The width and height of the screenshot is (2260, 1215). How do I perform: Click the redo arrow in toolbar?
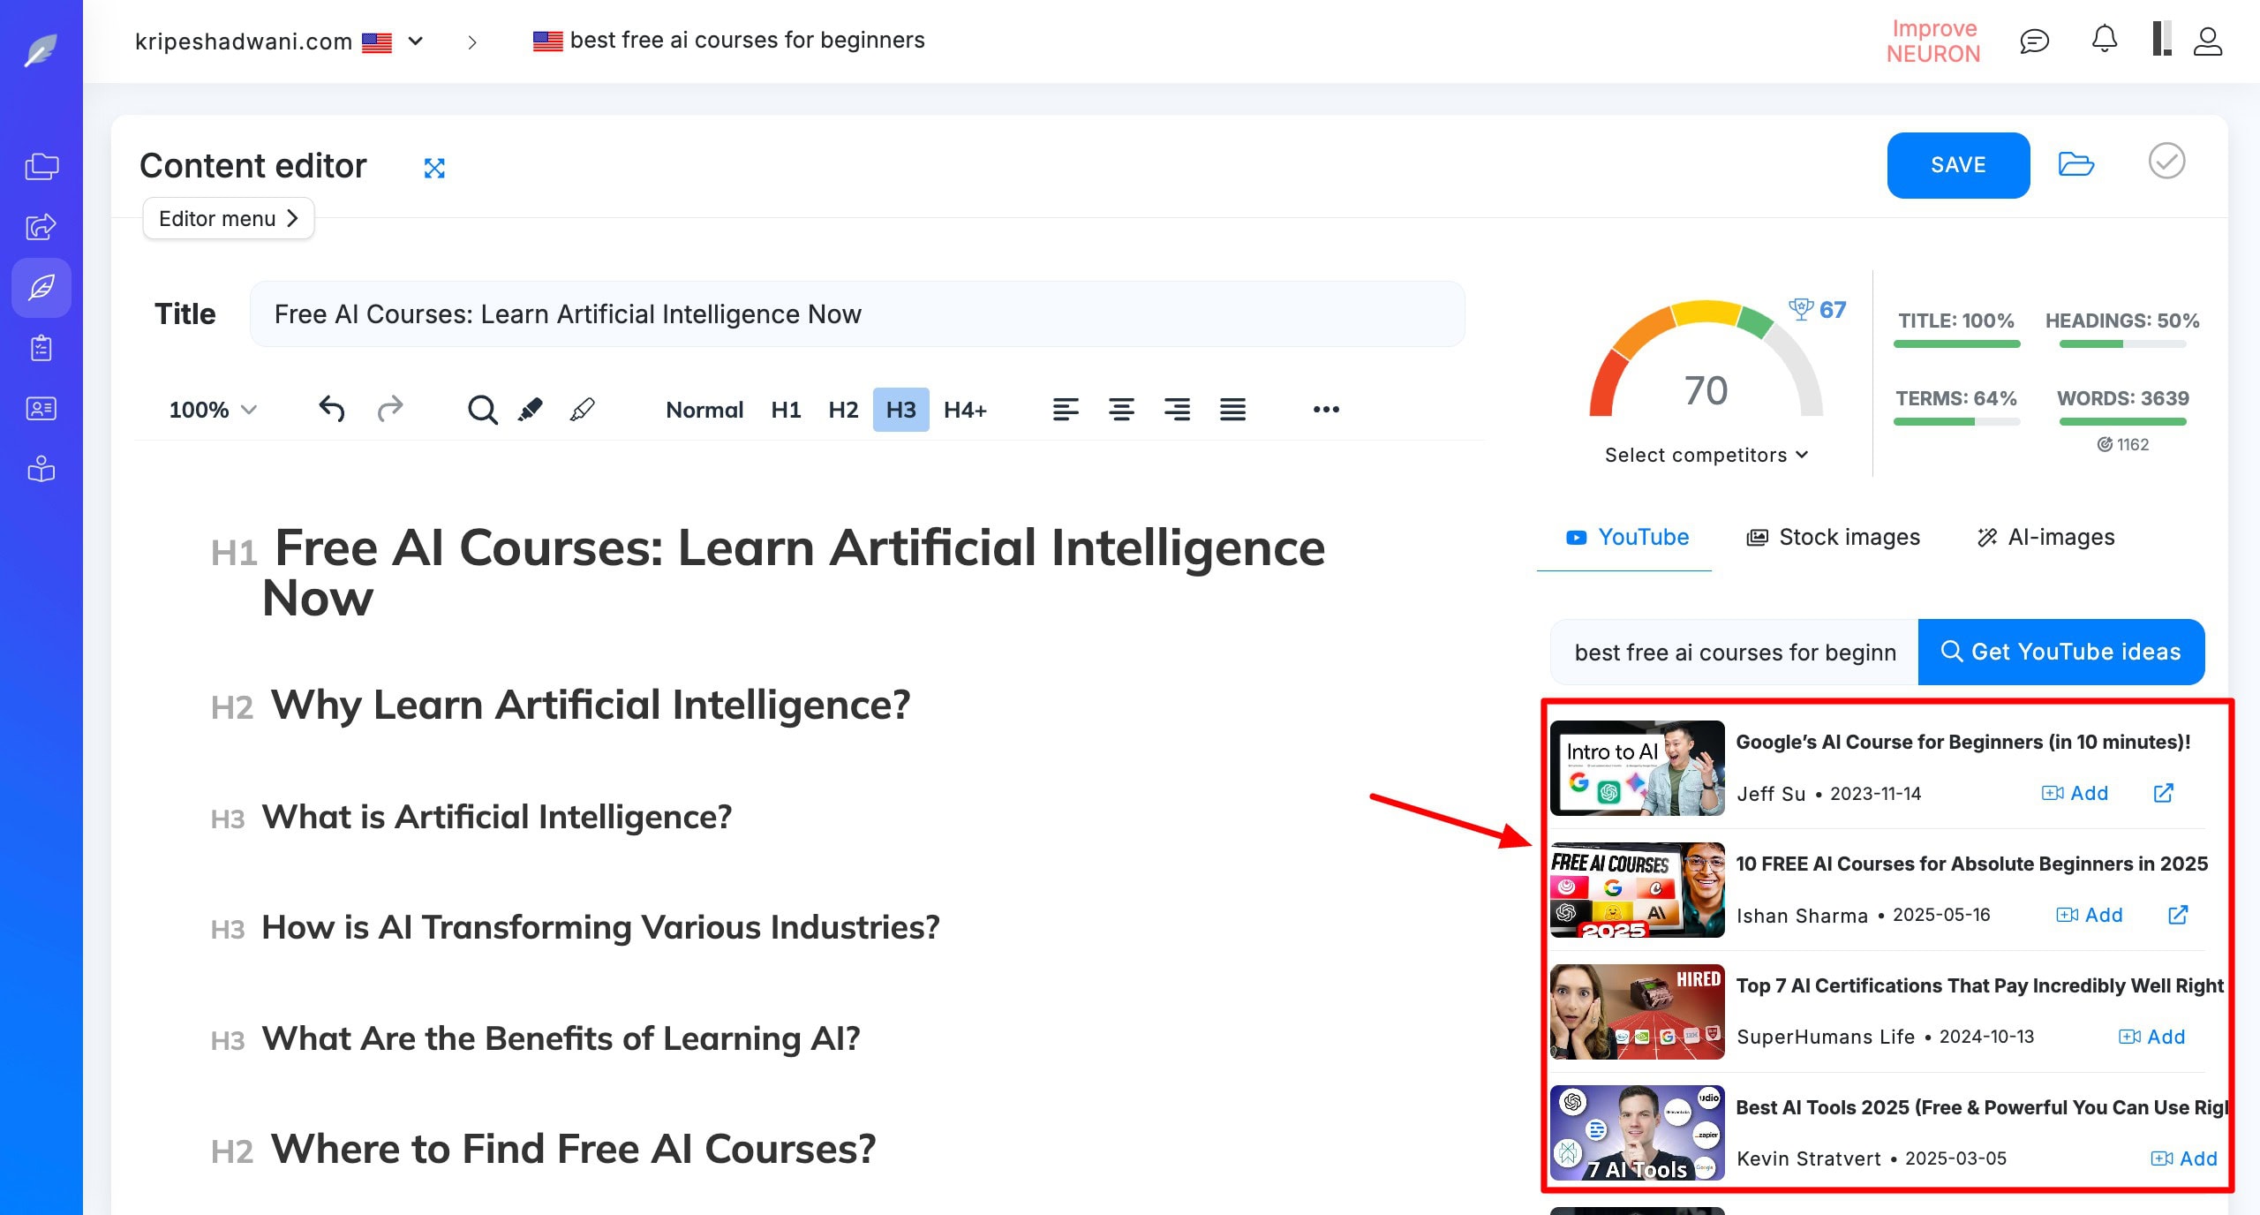pyautogui.click(x=389, y=409)
